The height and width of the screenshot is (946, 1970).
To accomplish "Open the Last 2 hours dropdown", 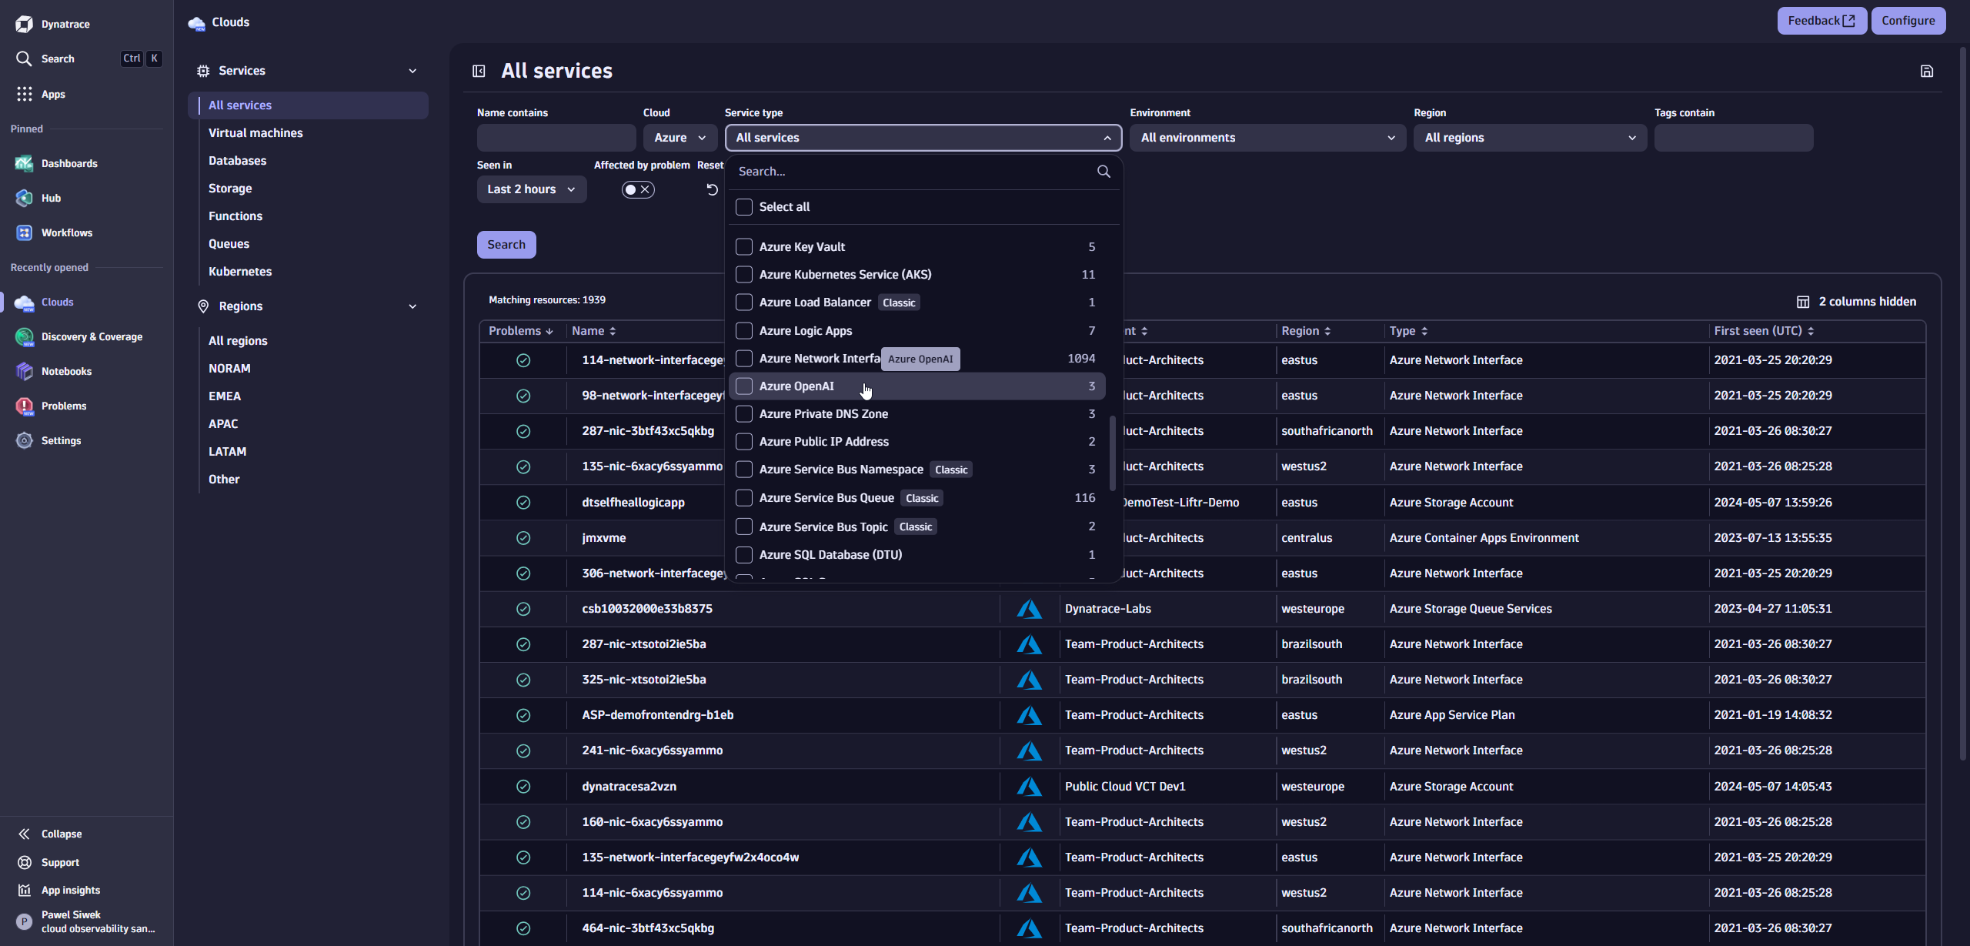I will pos(531,189).
